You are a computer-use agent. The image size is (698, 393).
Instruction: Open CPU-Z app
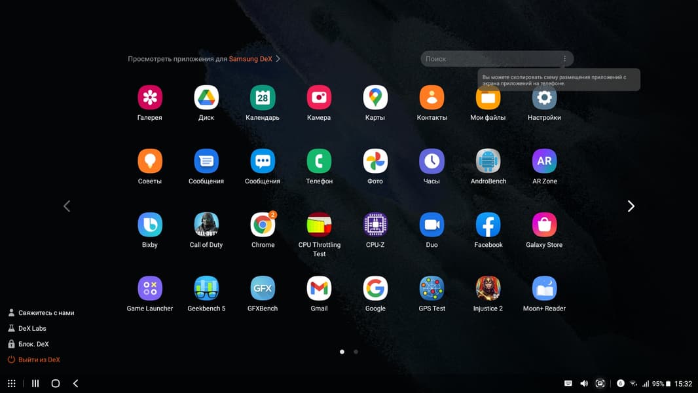(x=375, y=225)
